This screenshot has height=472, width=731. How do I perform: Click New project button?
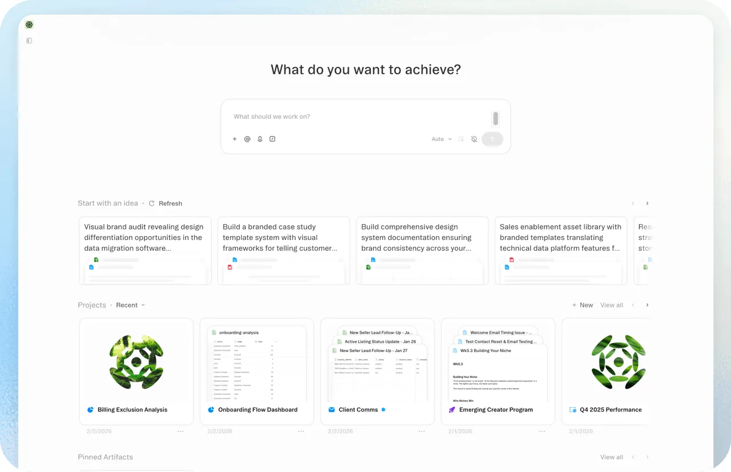coord(583,305)
